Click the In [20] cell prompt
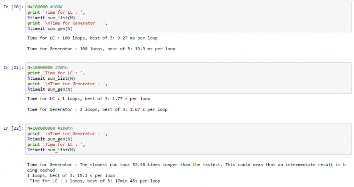The image size is (354, 187). point(14,8)
